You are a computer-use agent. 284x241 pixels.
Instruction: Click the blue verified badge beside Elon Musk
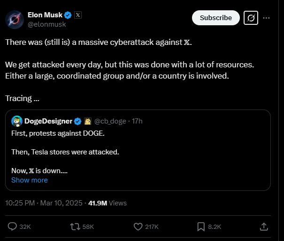click(x=68, y=15)
